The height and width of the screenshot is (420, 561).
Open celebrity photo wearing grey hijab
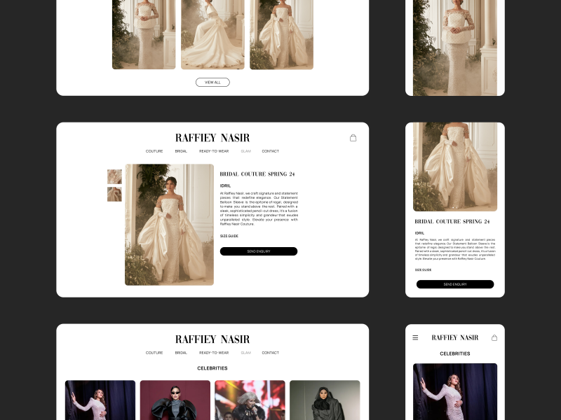pyautogui.click(x=325, y=400)
